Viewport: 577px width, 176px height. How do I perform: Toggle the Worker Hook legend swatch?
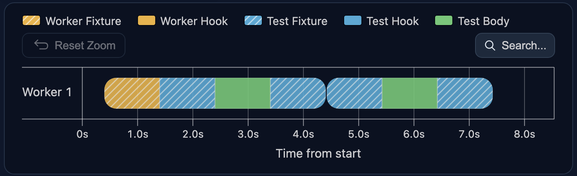[147, 21]
